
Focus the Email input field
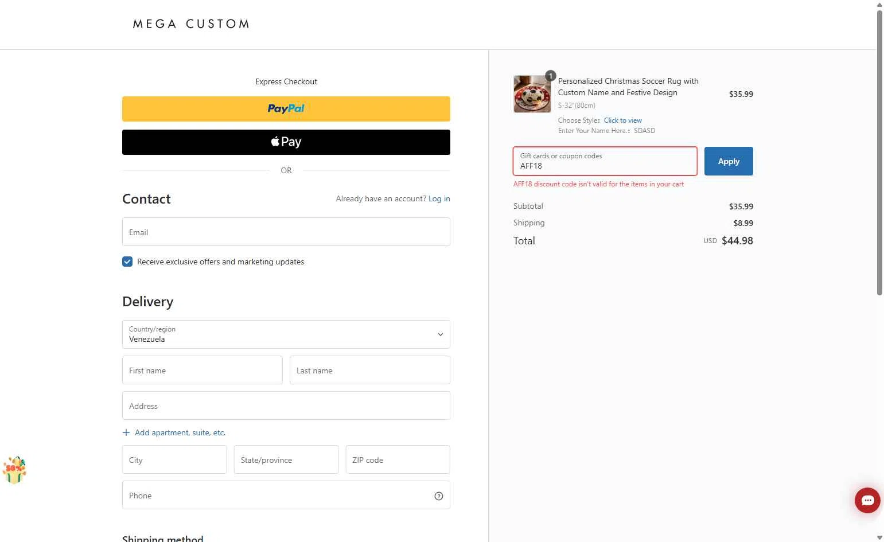pyautogui.click(x=286, y=232)
